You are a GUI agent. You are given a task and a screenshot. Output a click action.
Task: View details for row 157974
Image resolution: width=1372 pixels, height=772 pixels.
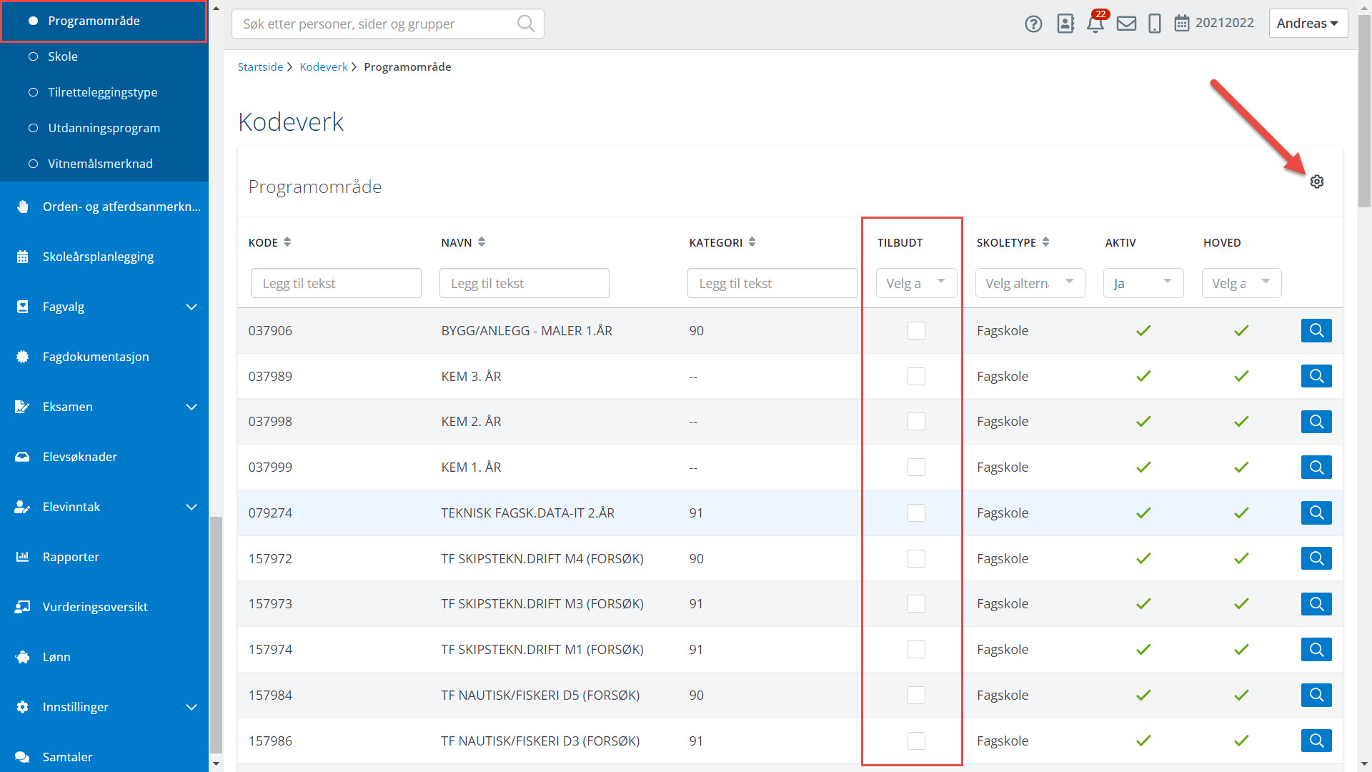[1316, 650]
